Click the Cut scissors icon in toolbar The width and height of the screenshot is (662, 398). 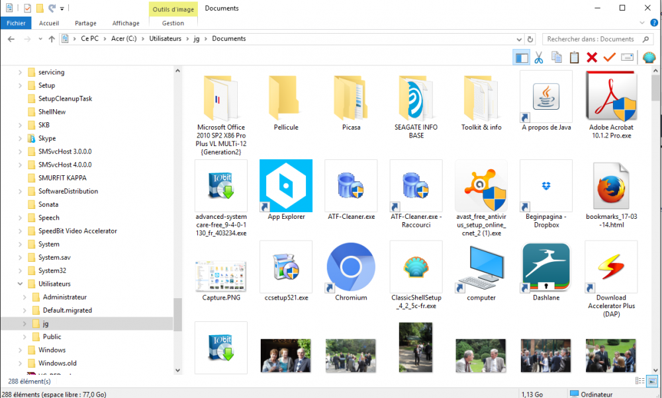539,58
